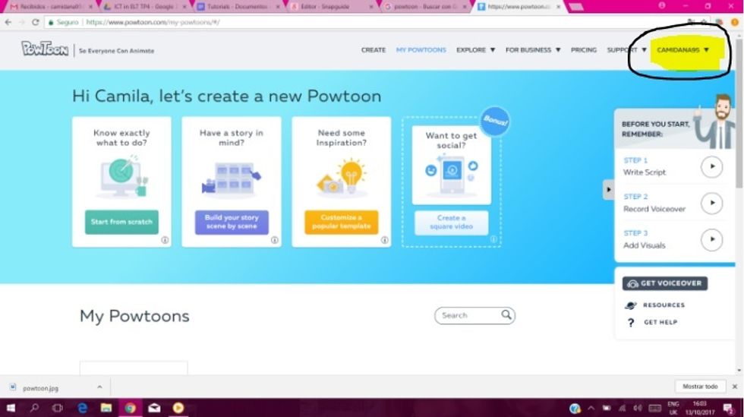Expand the SUPPORT dropdown
744x417 pixels.
(x=626, y=50)
